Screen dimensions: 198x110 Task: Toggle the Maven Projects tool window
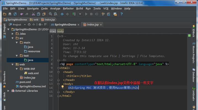(x=194, y=53)
